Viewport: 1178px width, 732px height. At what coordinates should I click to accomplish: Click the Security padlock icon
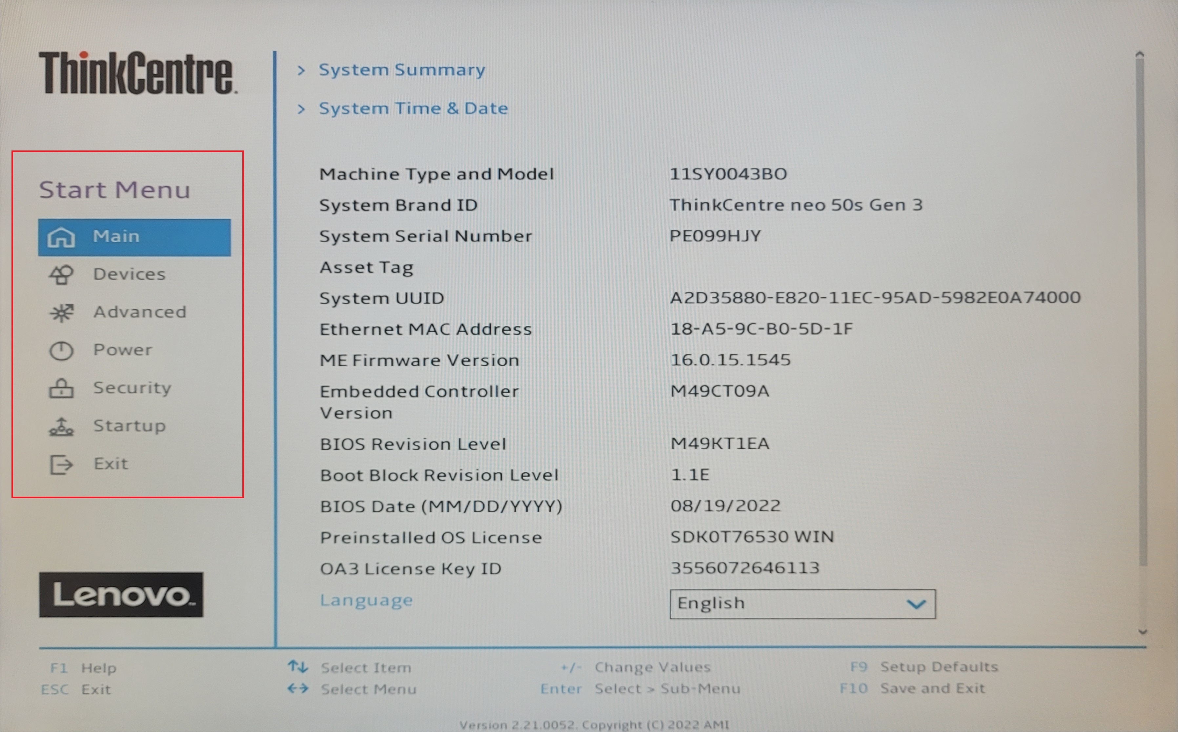(x=61, y=388)
